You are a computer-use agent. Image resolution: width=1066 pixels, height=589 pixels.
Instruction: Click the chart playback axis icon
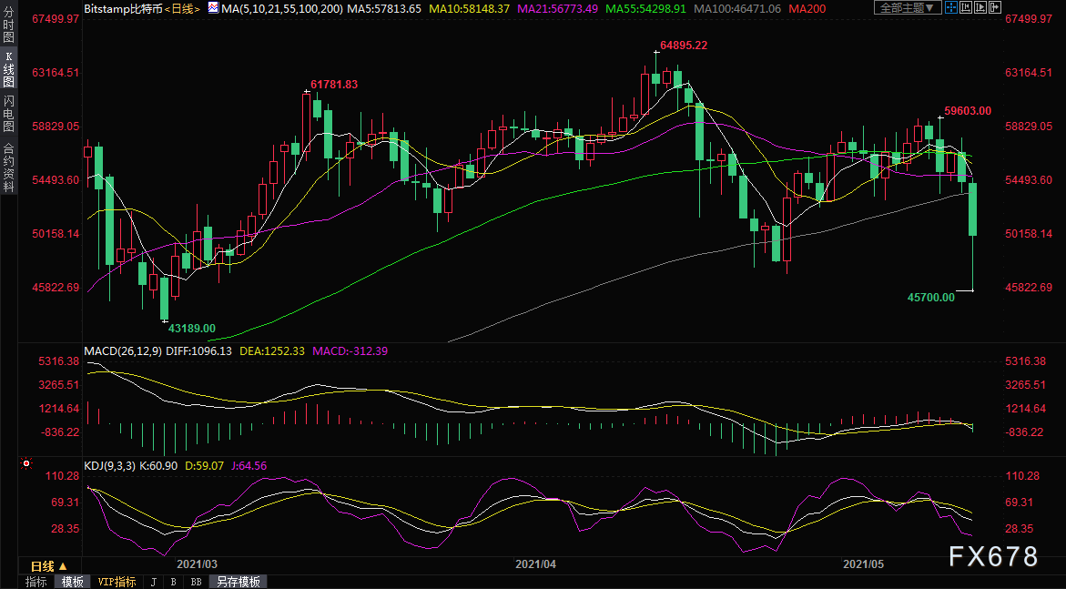980,7
